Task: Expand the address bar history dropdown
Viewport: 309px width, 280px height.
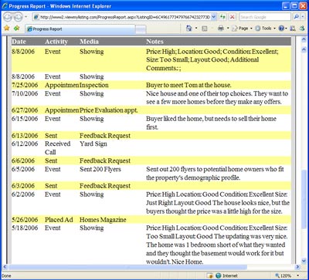Action: [x=214, y=17]
